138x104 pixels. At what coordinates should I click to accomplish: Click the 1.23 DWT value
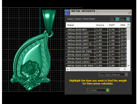click(112, 48)
